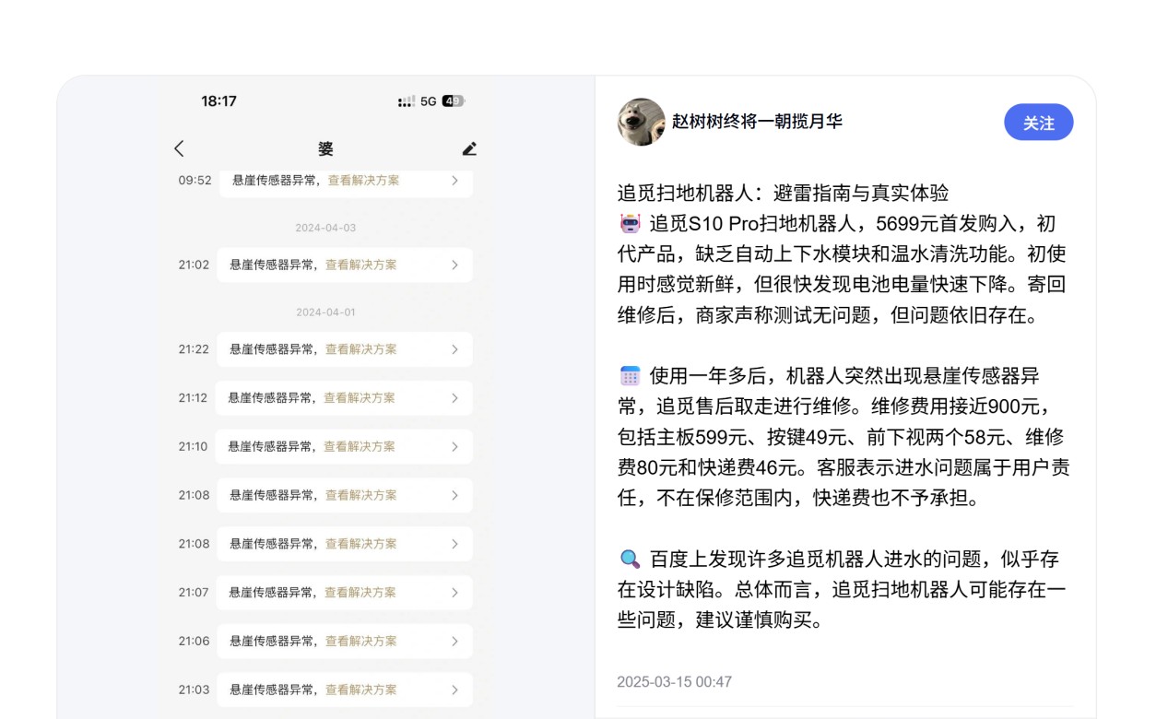Tap the edit pencil icon beside 婆
The image size is (1168, 719).
[x=469, y=148]
